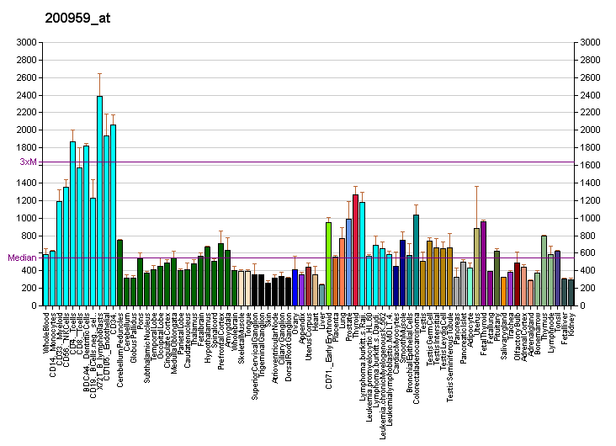
Task: Select the red Thyroid bar
Action: click(x=355, y=250)
